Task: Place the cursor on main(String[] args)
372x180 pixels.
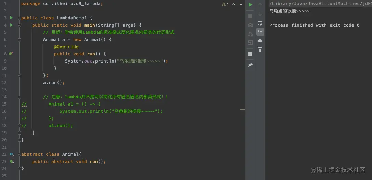Action: click(110, 25)
